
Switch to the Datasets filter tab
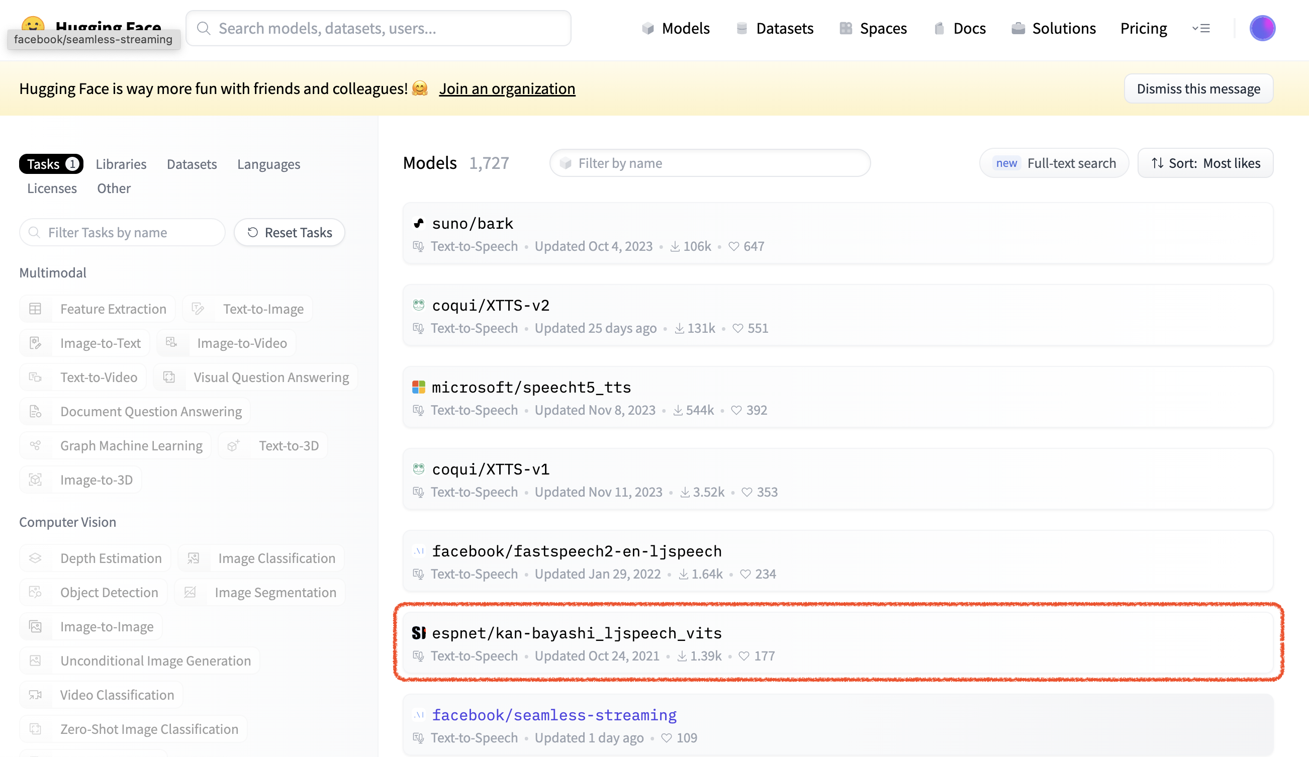pos(192,164)
